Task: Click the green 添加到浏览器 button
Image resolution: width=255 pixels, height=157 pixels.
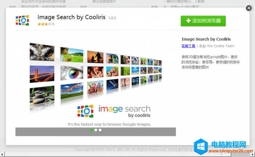Action: (x=203, y=21)
